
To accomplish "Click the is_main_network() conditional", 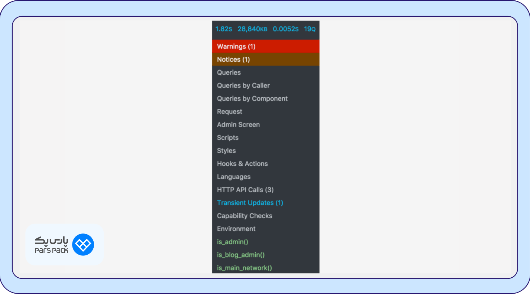I will pyautogui.click(x=244, y=268).
